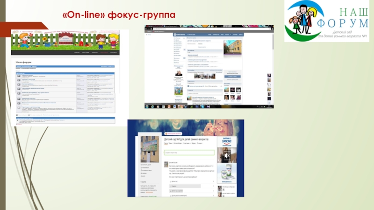
Task: Open Skype from the Windows taskbar
Action: click(202, 107)
